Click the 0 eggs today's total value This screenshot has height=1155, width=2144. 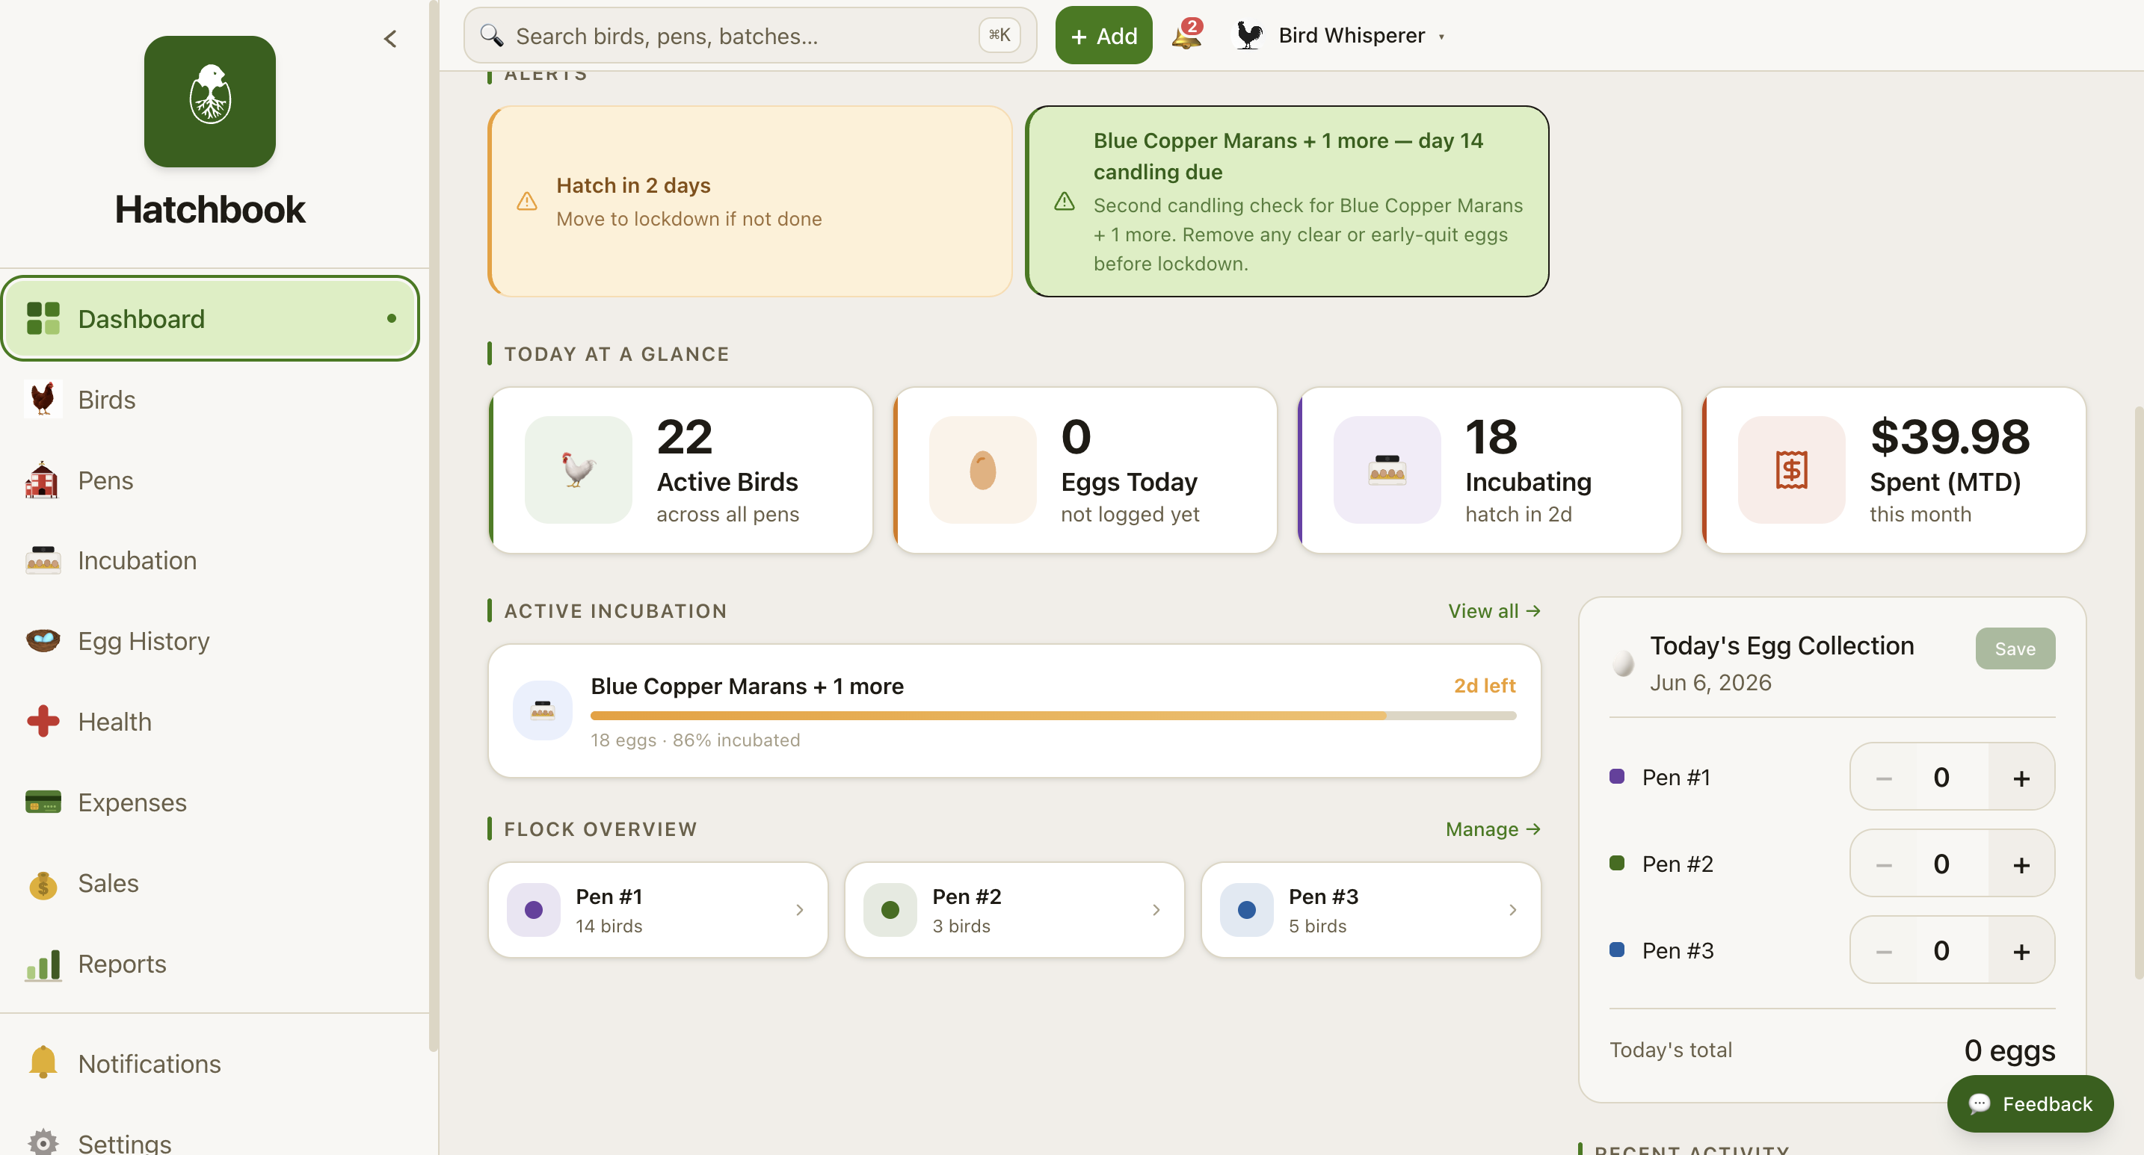click(2009, 1050)
